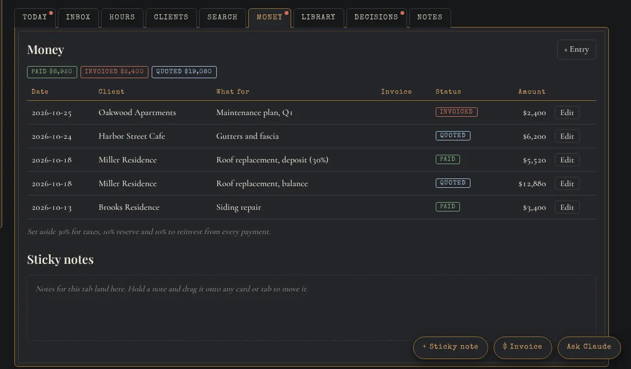Click the QUOTED status on Harbor Street row
The image size is (631, 369).
(x=453, y=135)
